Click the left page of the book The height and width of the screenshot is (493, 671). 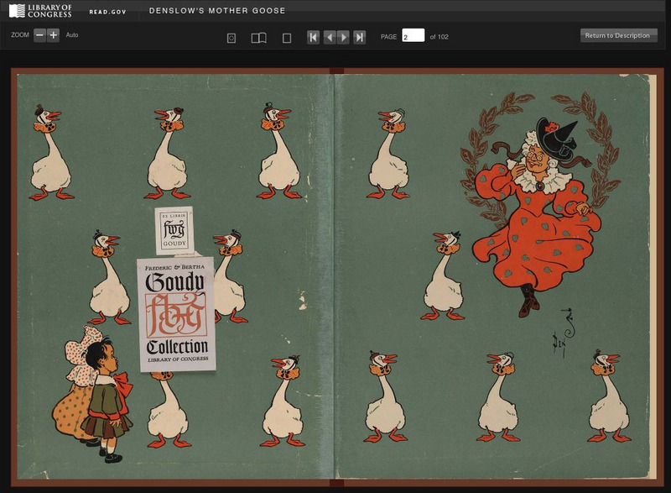(x=174, y=276)
